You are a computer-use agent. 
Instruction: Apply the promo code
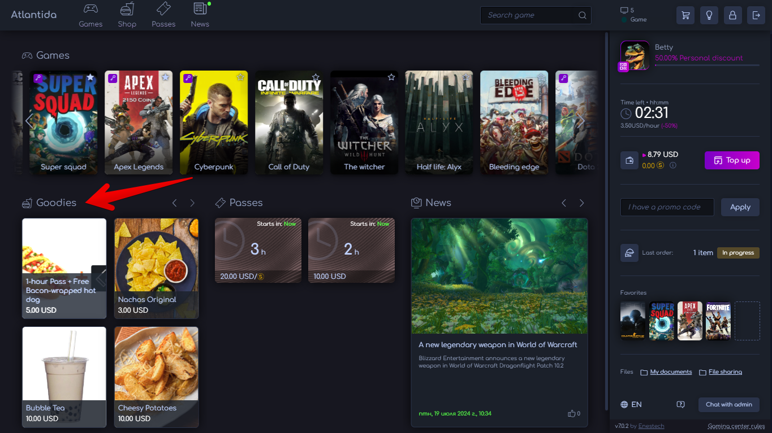740,207
